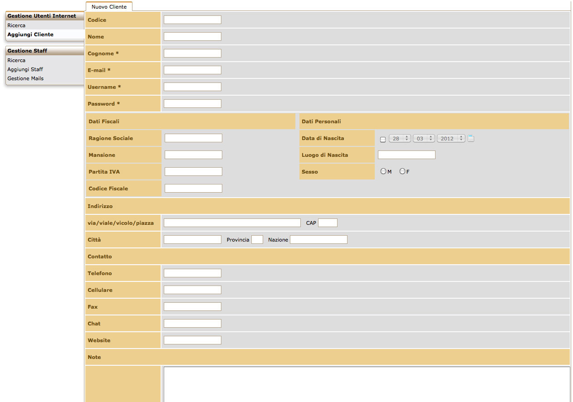Focus the Ragione Sociale input field
Screen dimensions: 573x402
(193, 138)
